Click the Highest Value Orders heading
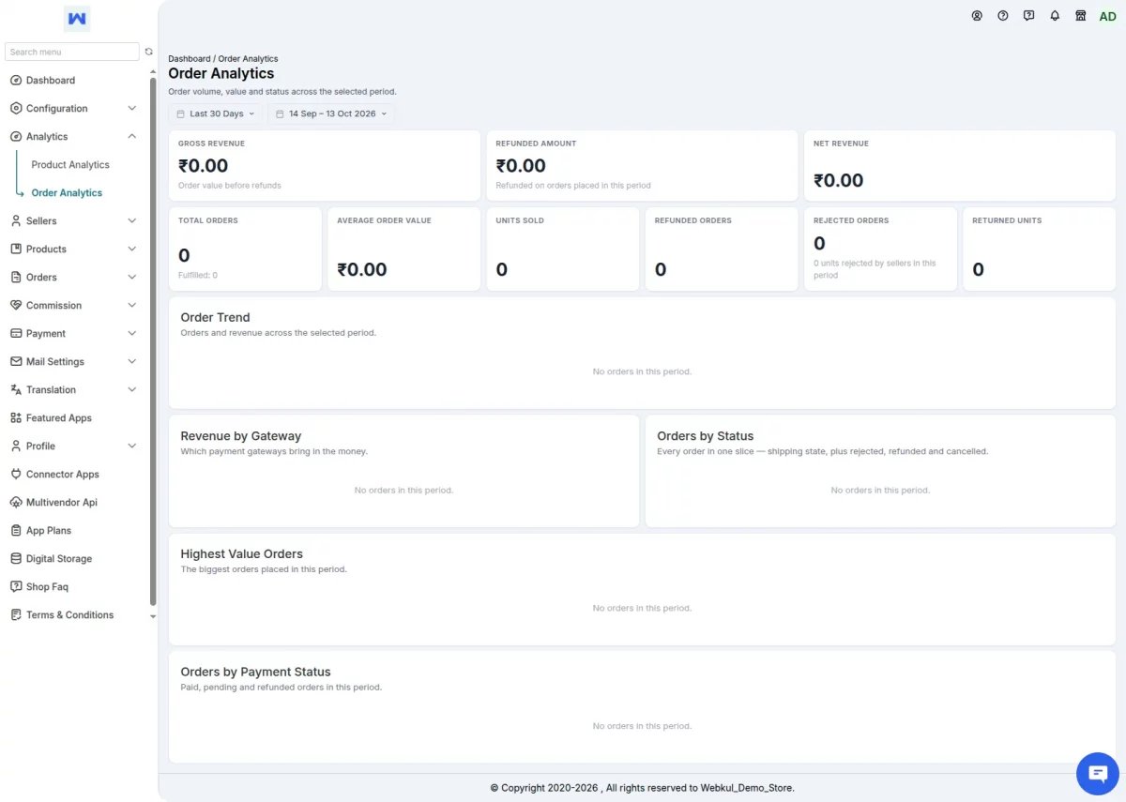Screen dimensions: 1126x802 pyautogui.click(x=242, y=554)
